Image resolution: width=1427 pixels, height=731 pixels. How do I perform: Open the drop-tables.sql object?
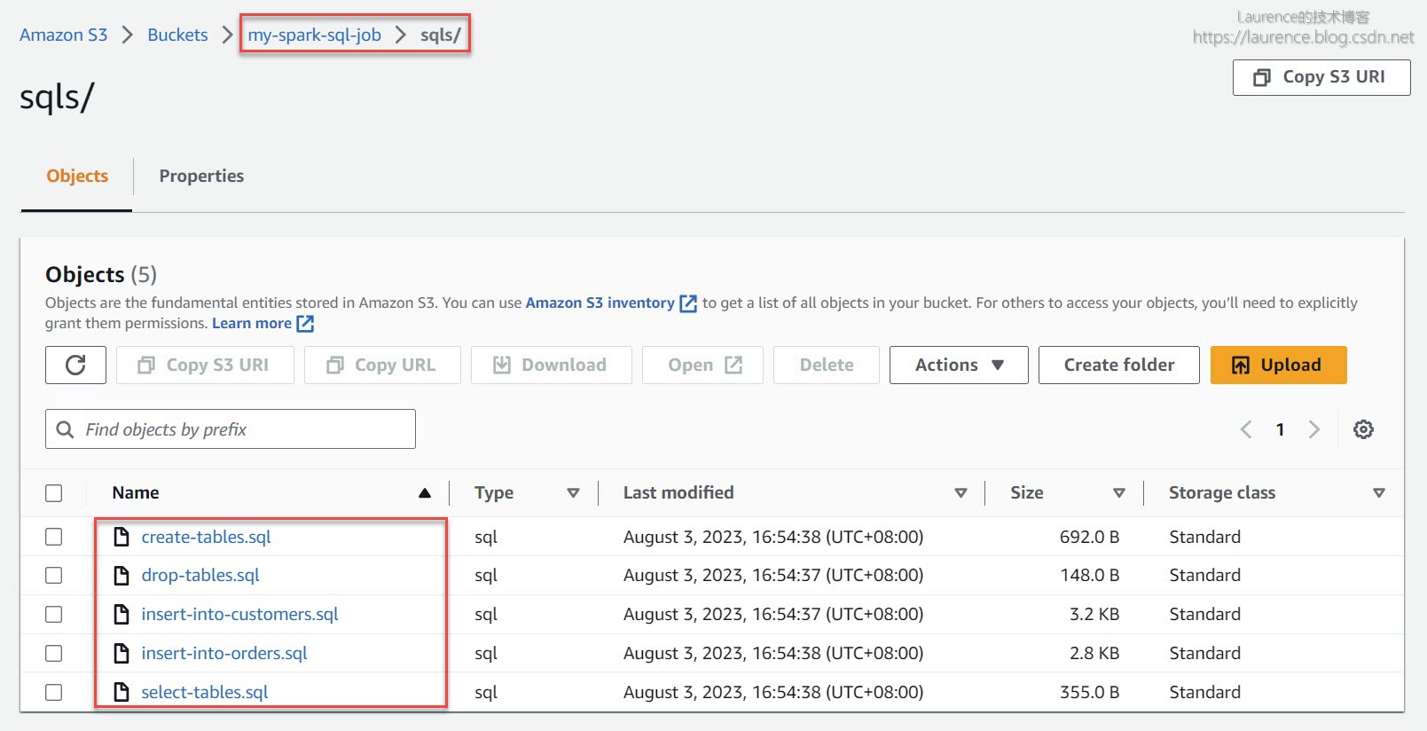pos(200,576)
